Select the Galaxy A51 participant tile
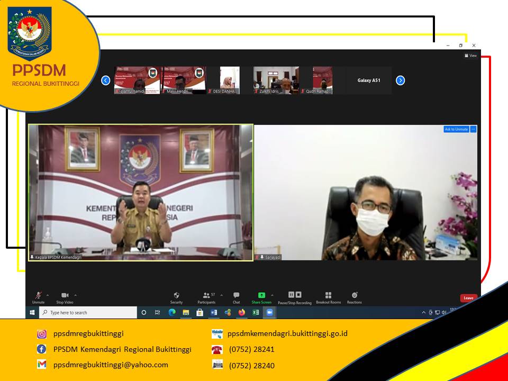The image size is (508, 381). pos(369,80)
